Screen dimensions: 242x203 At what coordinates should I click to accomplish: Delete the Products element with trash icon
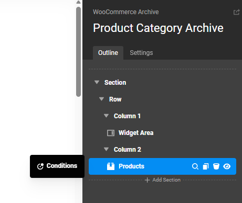click(216, 166)
